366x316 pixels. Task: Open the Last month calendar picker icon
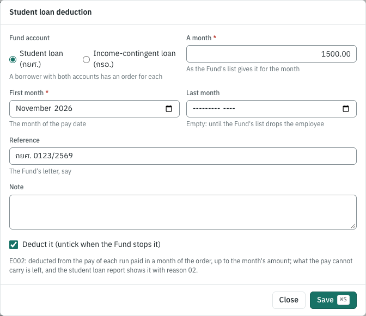(346, 109)
